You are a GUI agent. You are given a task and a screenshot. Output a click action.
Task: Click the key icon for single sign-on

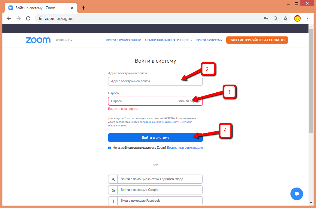point(113,179)
